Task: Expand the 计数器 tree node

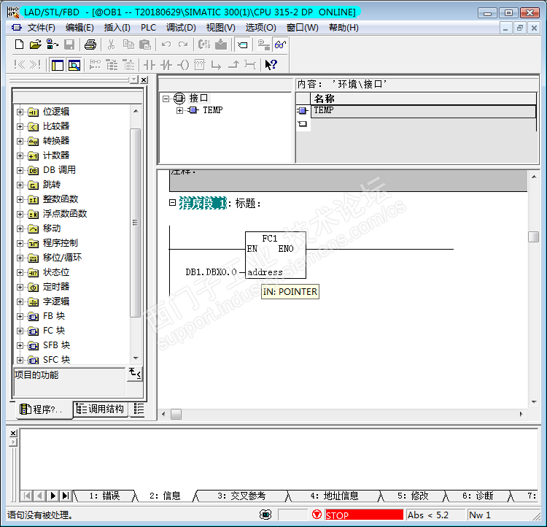Action: click(x=20, y=155)
